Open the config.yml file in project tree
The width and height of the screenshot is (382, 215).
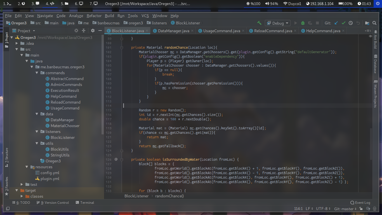pos(50,173)
